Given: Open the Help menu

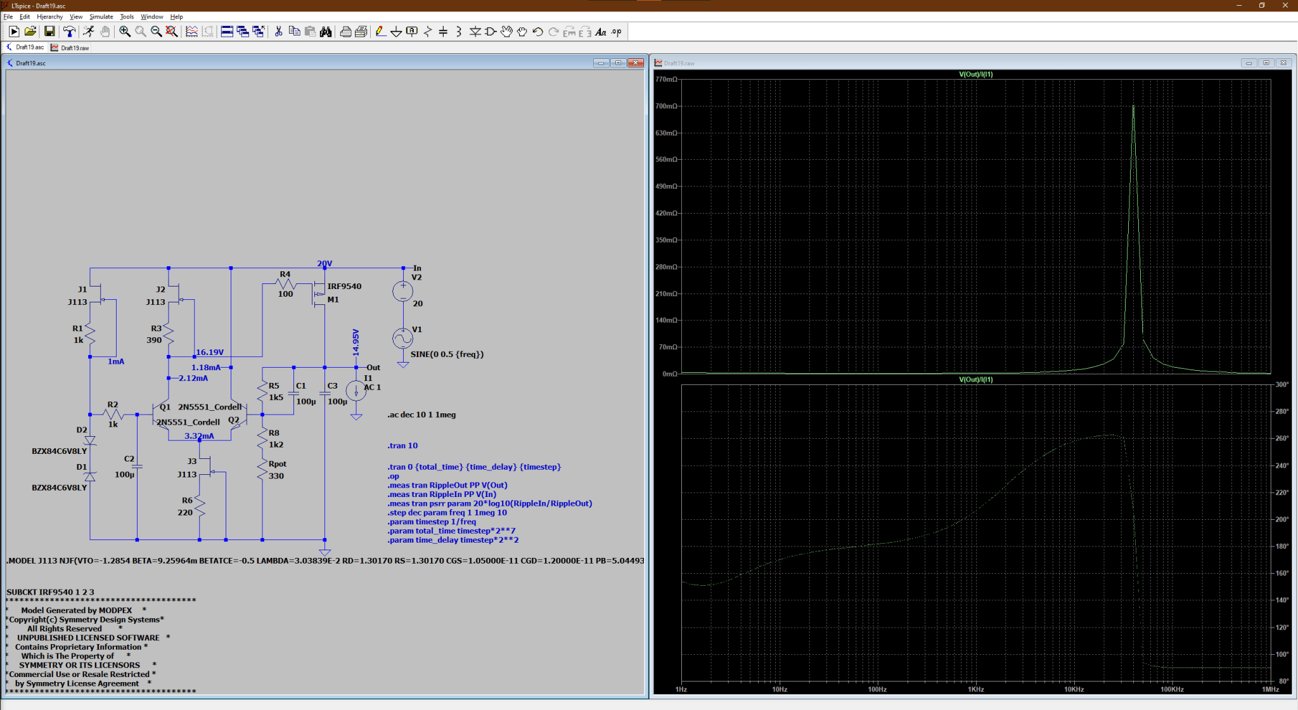Looking at the screenshot, I should click(177, 16).
